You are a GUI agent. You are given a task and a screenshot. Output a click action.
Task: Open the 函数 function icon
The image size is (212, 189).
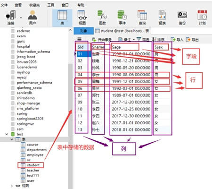102,17
